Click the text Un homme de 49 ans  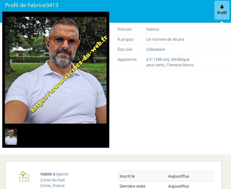pos(165,39)
